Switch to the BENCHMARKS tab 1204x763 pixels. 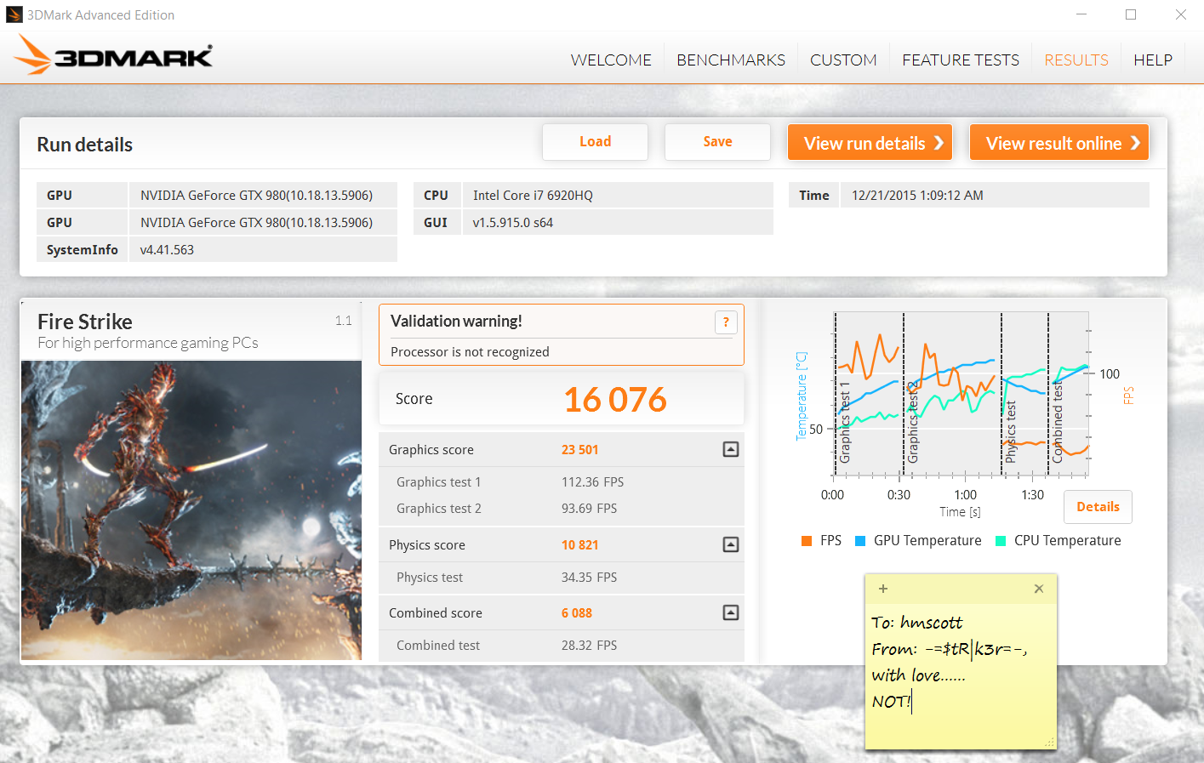(731, 60)
